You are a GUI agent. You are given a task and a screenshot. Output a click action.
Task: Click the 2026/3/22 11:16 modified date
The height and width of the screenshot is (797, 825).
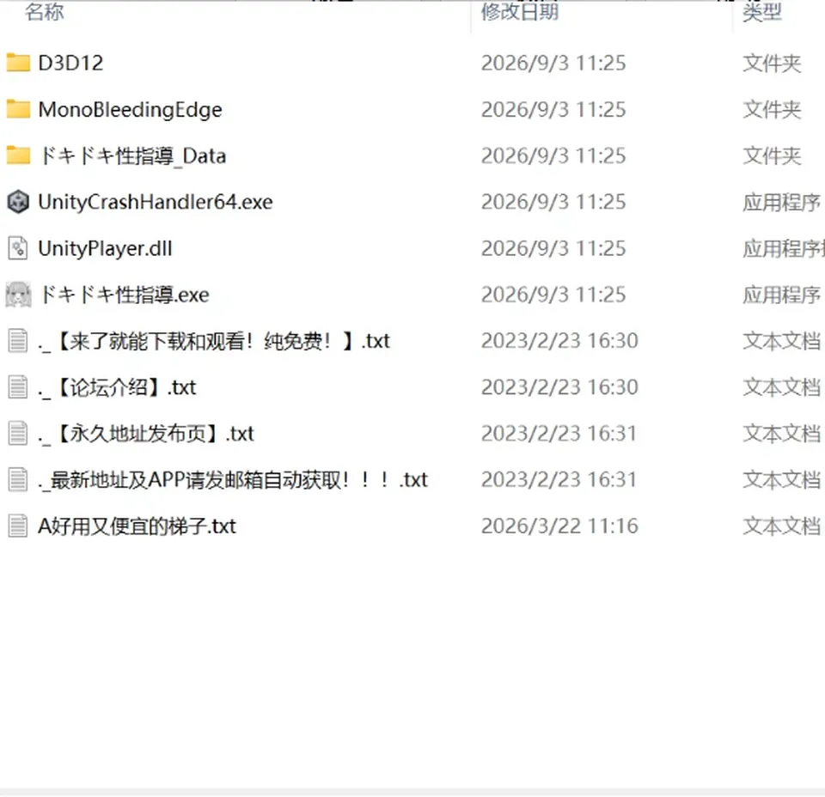[x=559, y=526]
